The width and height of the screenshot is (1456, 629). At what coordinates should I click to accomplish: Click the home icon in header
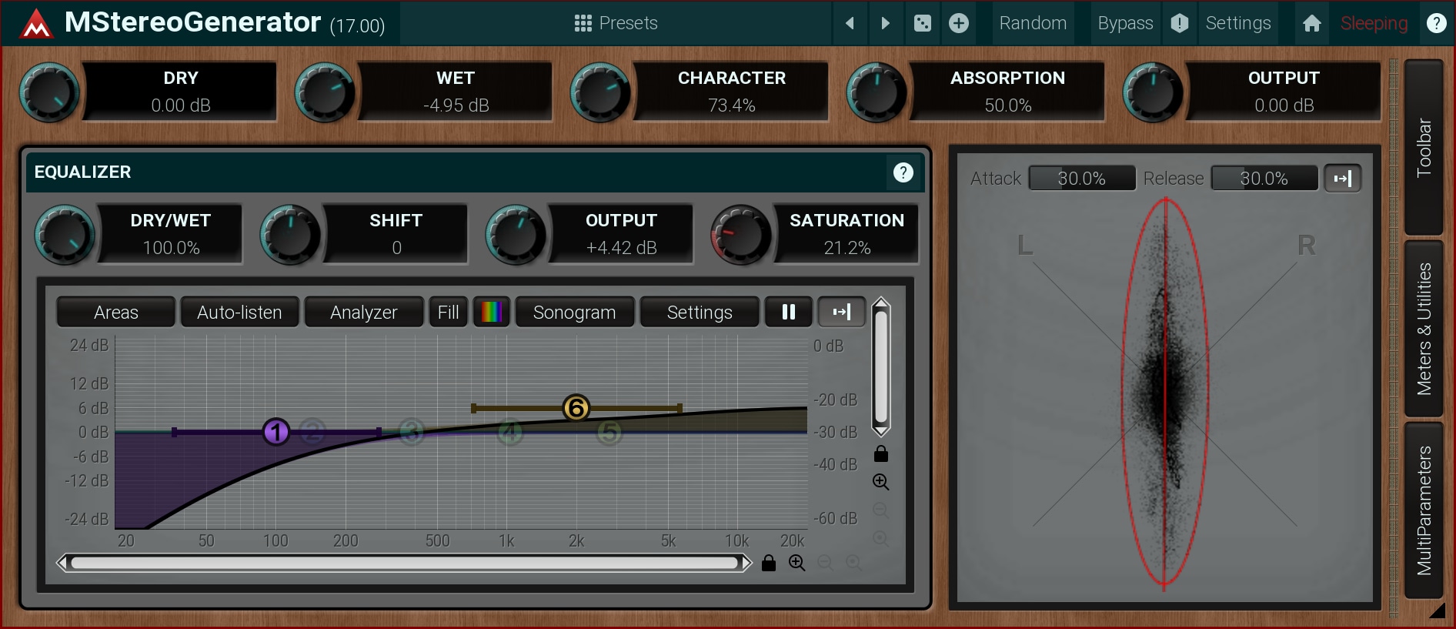(1311, 23)
